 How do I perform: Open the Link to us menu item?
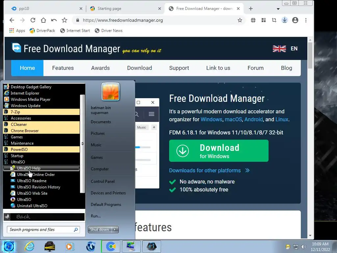pos(218,68)
